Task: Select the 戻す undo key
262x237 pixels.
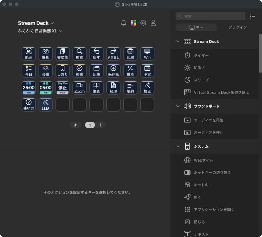Action: pyautogui.click(x=96, y=54)
